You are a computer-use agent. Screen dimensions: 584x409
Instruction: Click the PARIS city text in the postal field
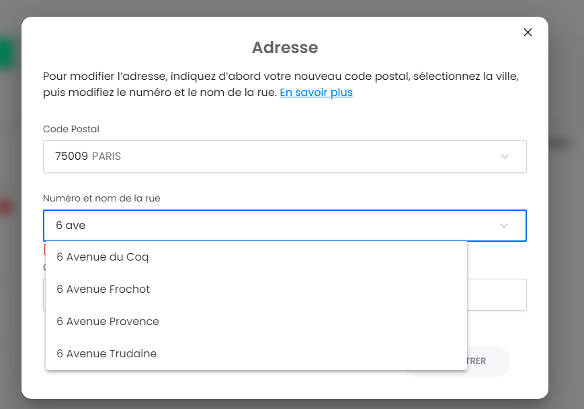click(x=106, y=156)
